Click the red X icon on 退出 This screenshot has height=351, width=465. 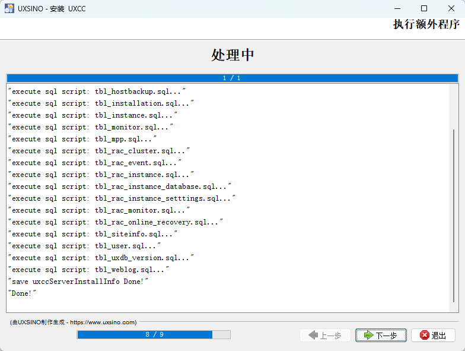coord(424,336)
